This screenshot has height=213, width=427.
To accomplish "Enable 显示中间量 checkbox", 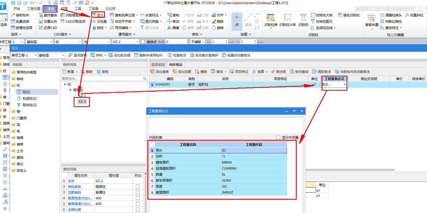I will click(x=278, y=137).
